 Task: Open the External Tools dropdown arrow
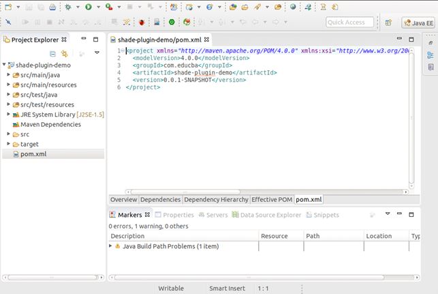pyautogui.click(x=119, y=7)
